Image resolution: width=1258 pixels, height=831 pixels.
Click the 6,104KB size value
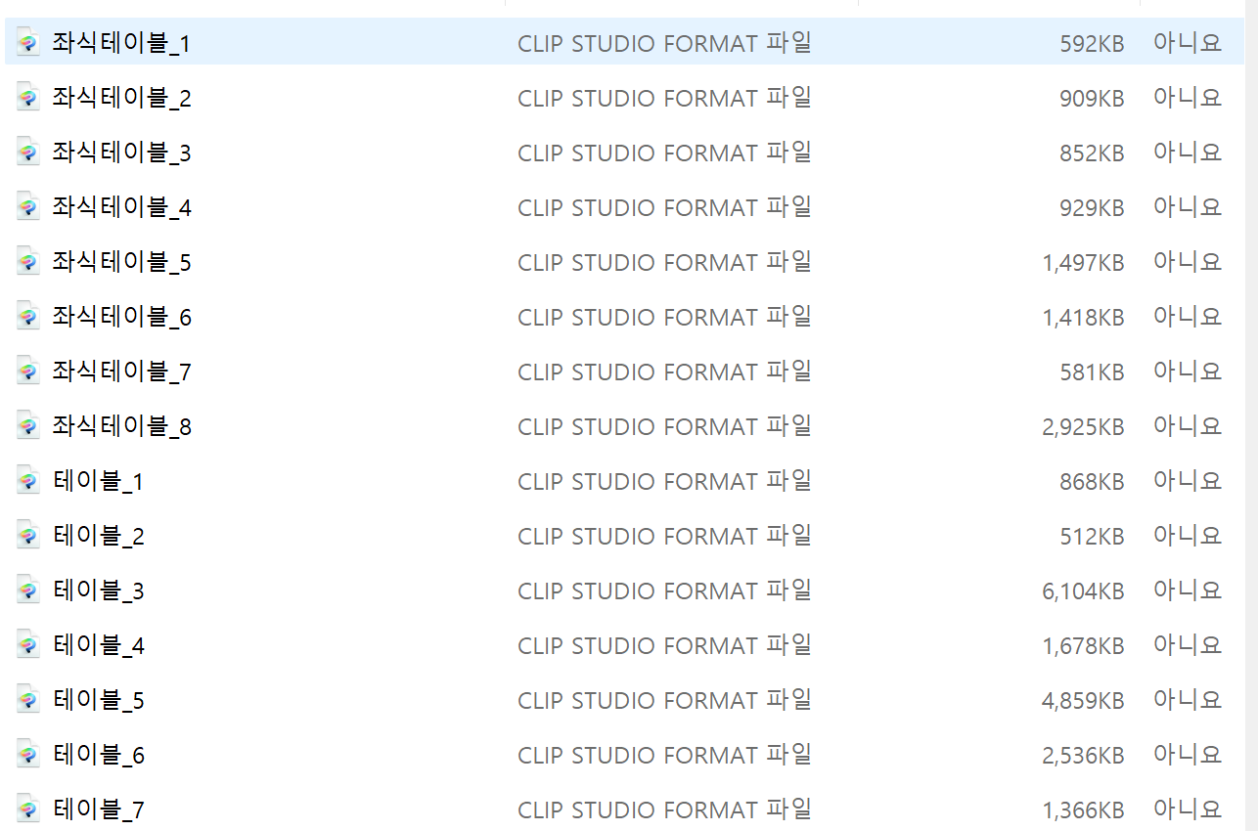pos(1083,591)
